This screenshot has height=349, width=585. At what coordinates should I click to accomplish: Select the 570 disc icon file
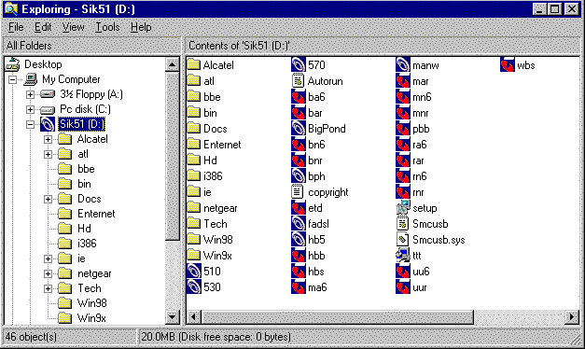click(x=298, y=65)
